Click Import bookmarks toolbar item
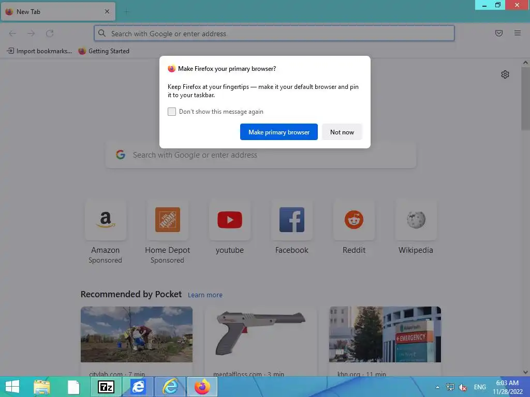Viewport: 530px width, 397px height. click(39, 51)
